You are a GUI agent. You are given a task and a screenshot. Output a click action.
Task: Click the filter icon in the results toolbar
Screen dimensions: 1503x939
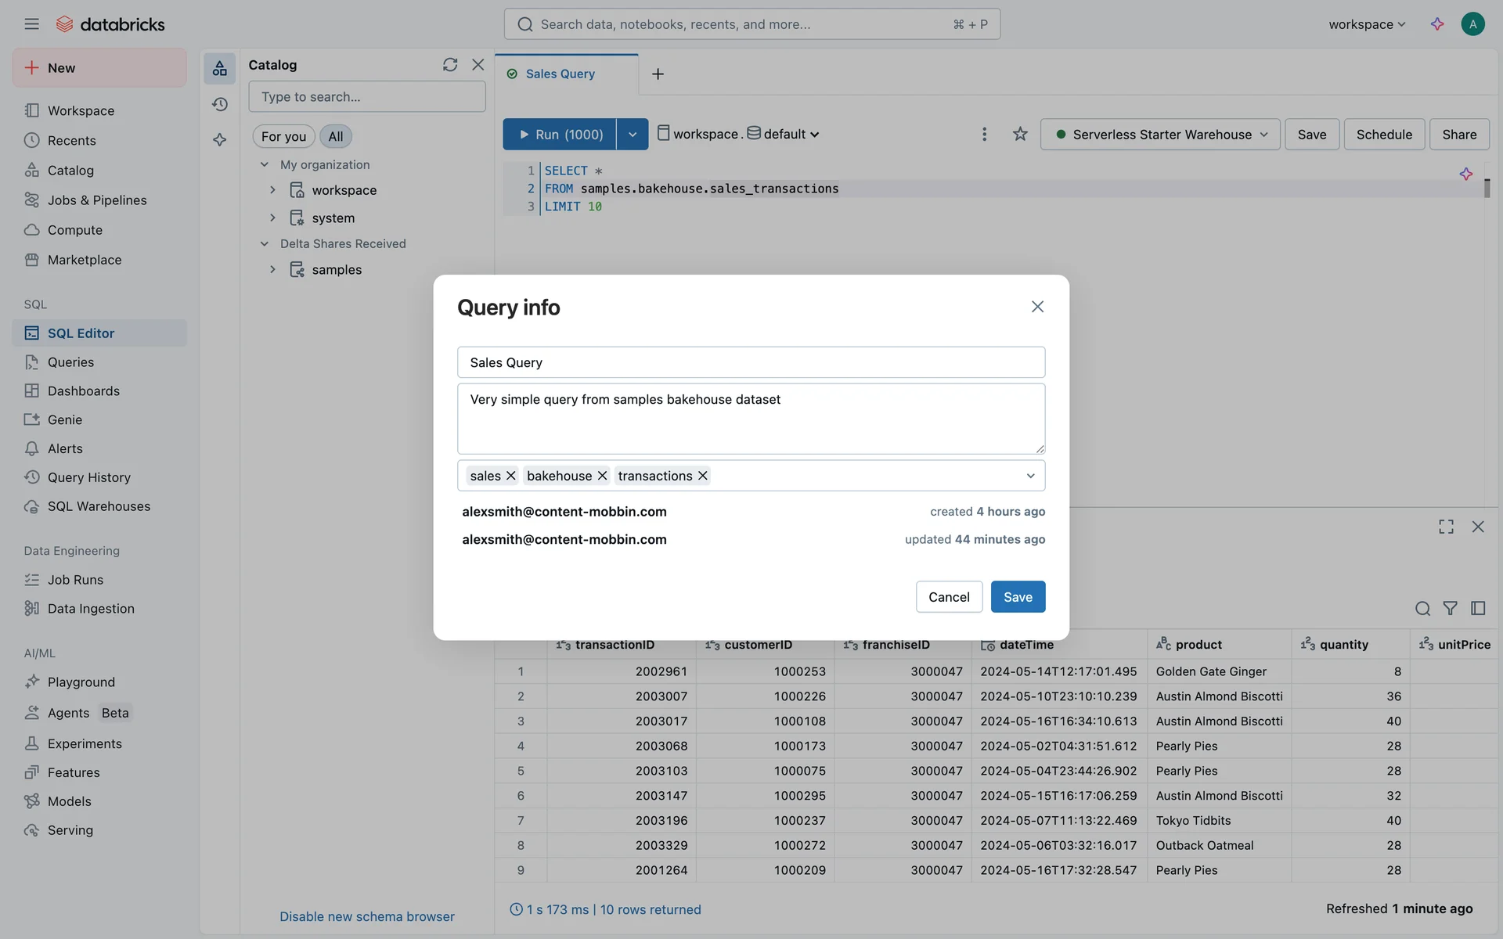point(1450,608)
